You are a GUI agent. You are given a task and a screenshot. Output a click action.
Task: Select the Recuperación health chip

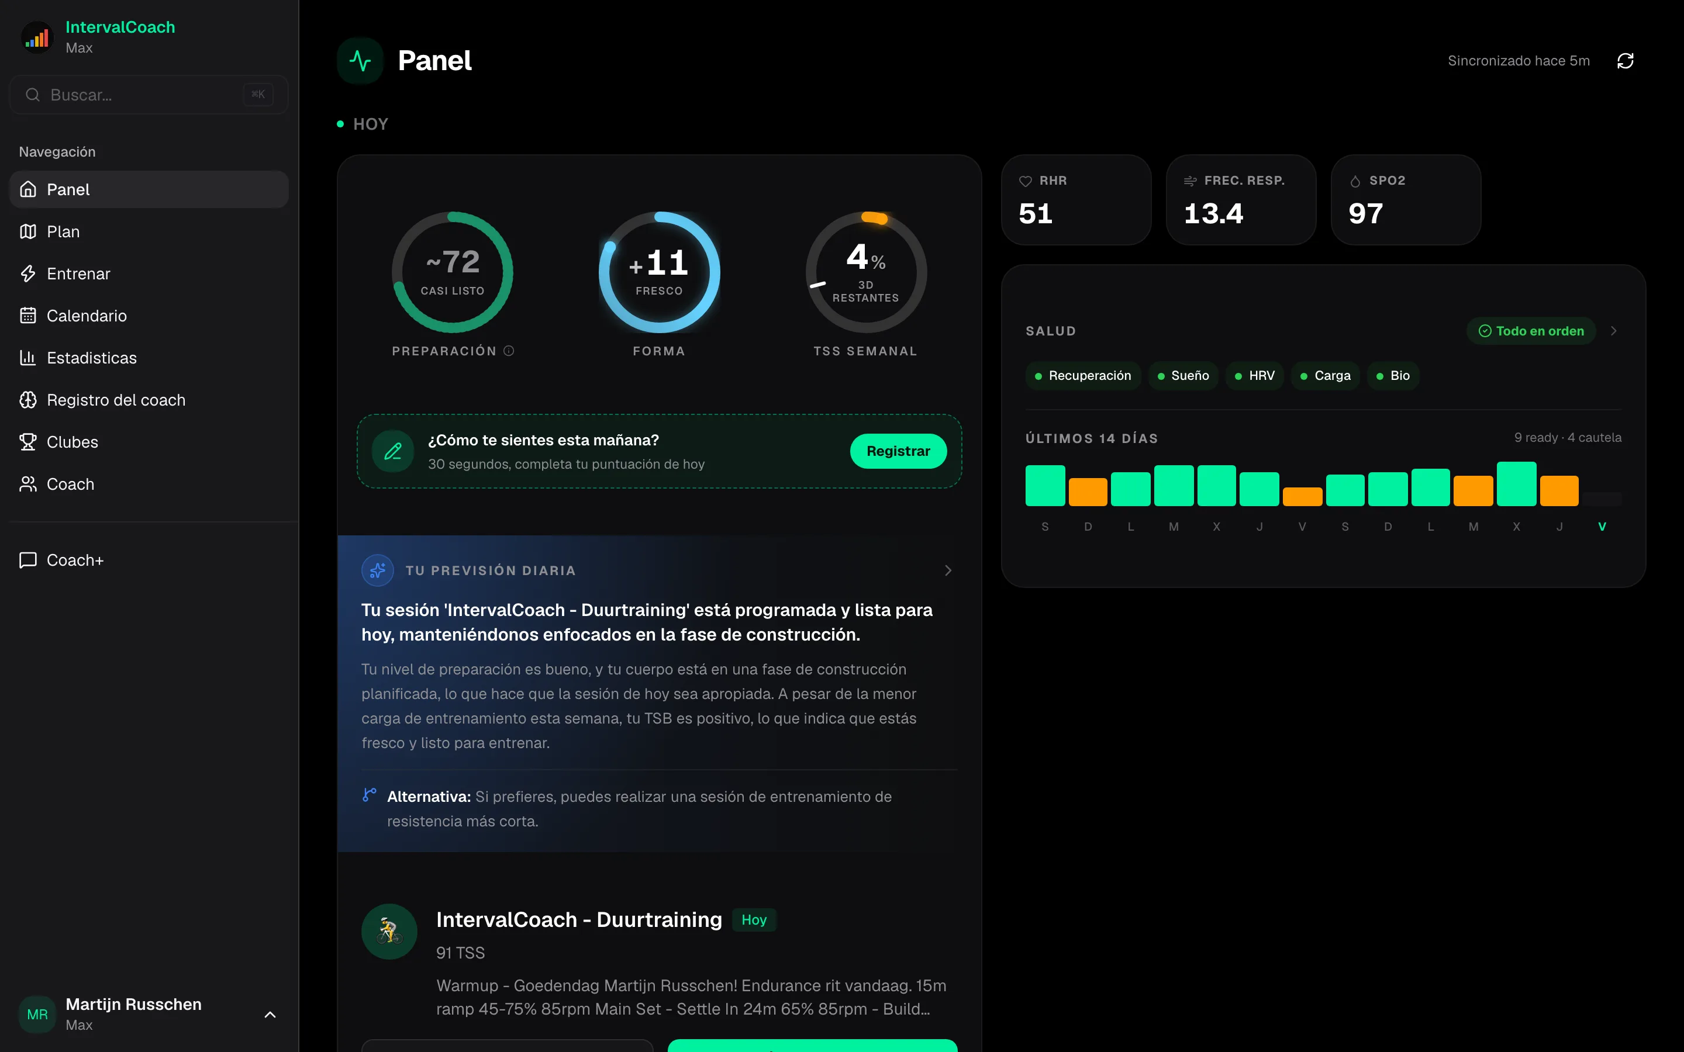coord(1083,376)
